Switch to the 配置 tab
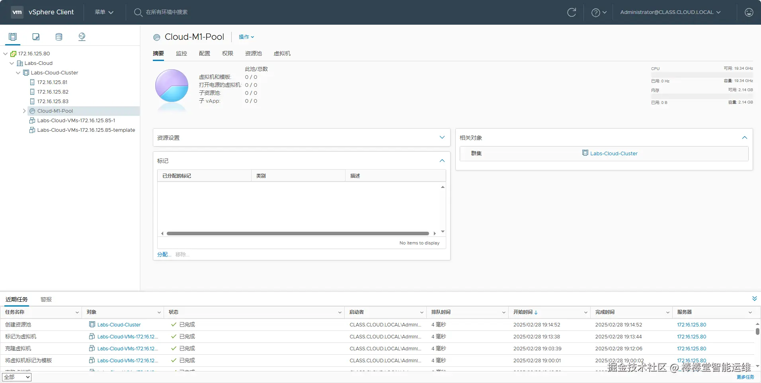 point(205,54)
